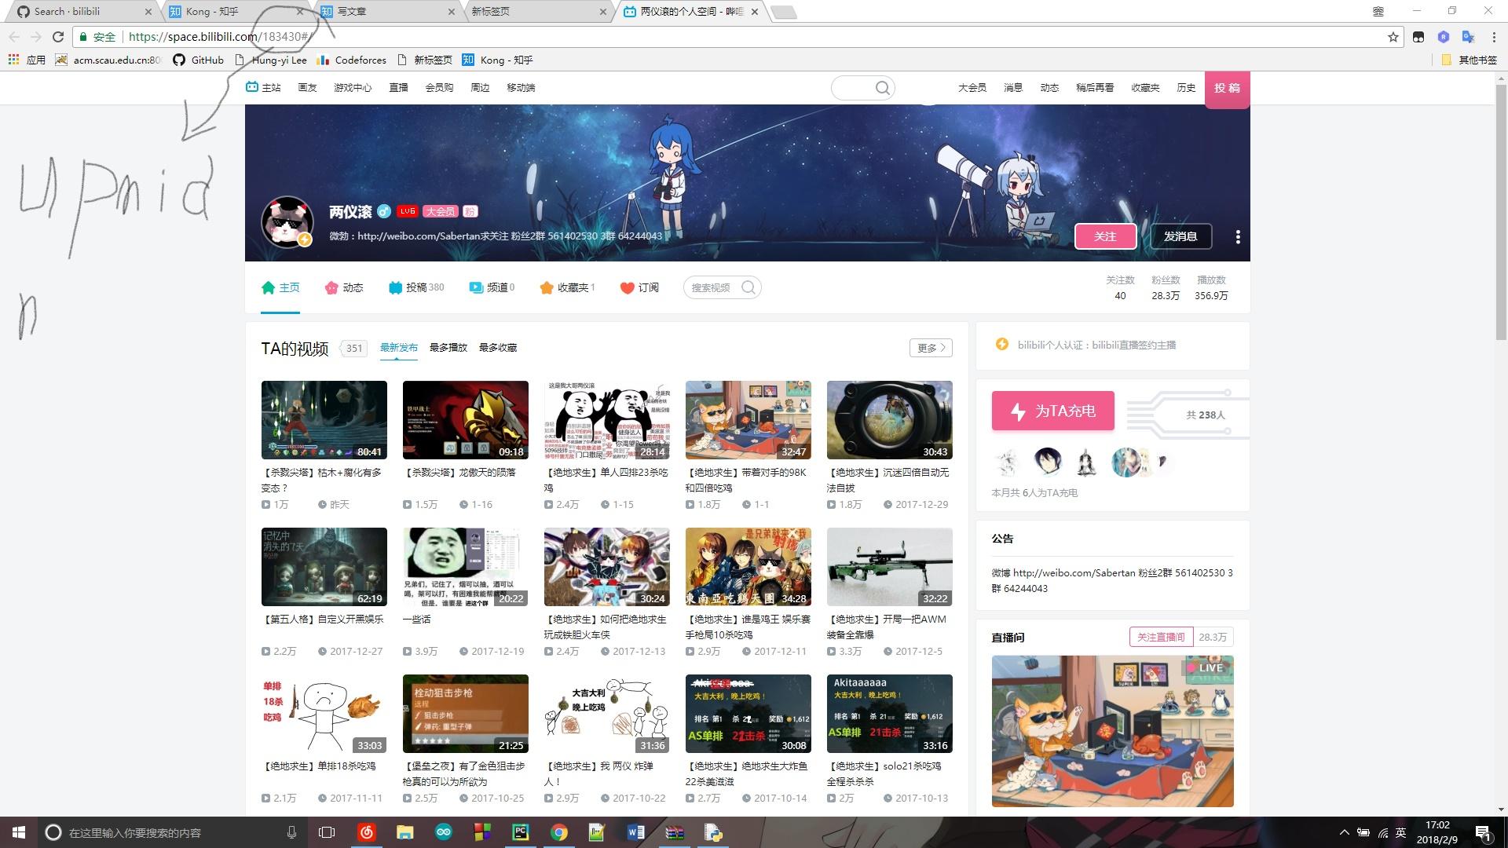The image size is (1508, 848).
Task: Open Task View on the taskbar
Action: [x=327, y=832]
